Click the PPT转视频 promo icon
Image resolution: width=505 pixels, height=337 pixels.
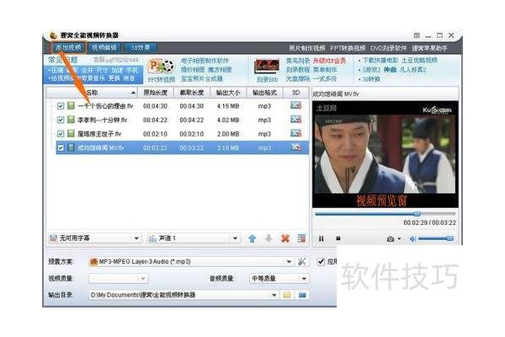(x=161, y=67)
